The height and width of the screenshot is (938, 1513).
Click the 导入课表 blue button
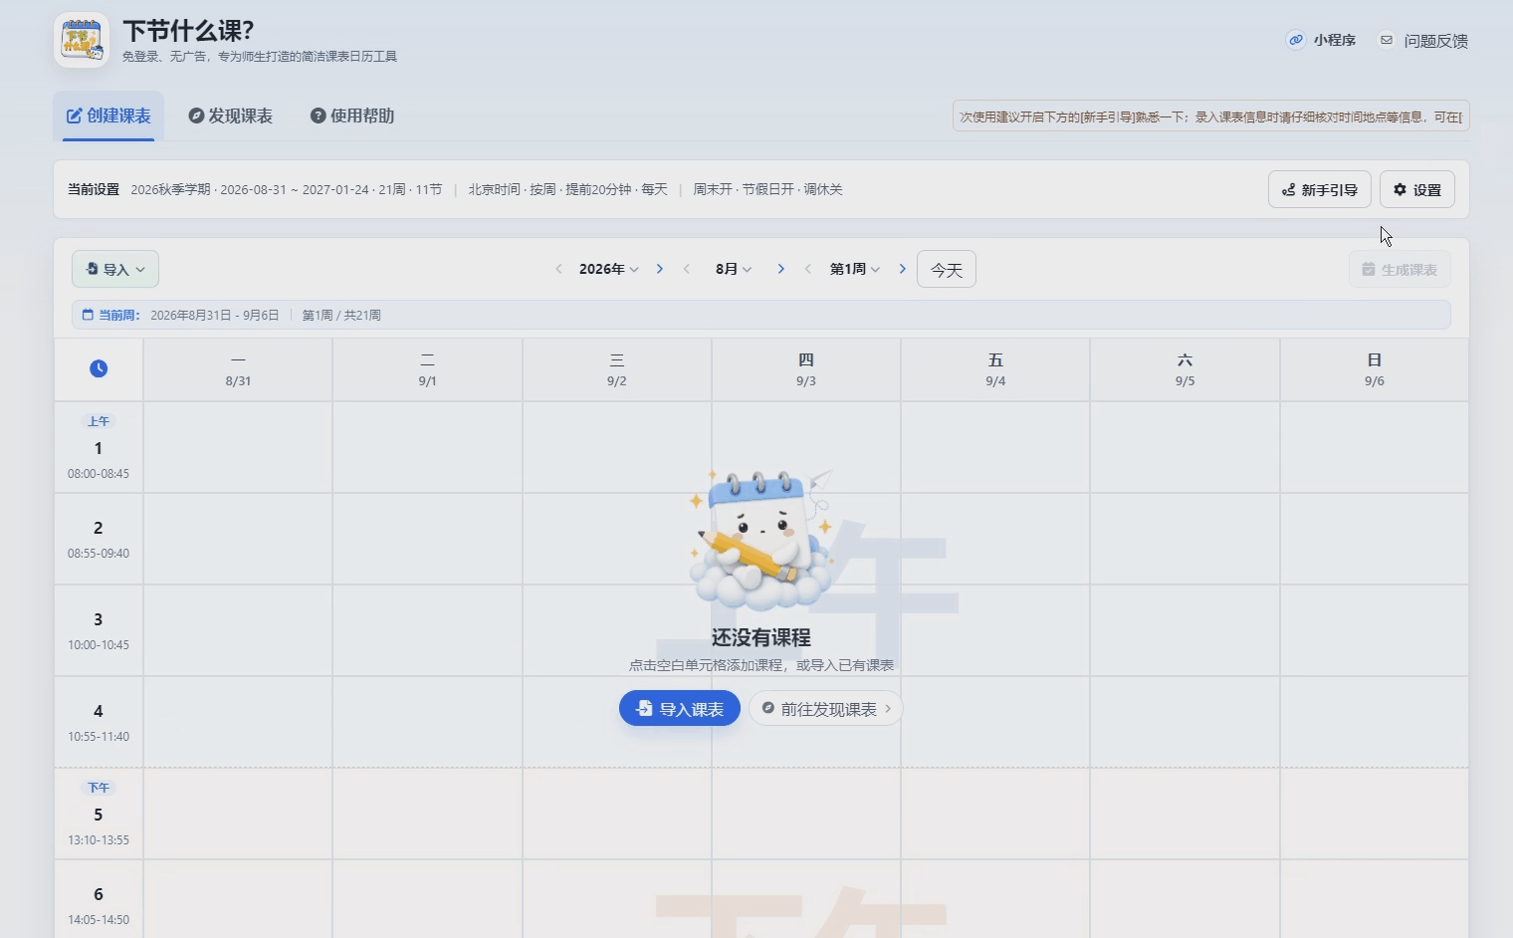(x=680, y=708)
